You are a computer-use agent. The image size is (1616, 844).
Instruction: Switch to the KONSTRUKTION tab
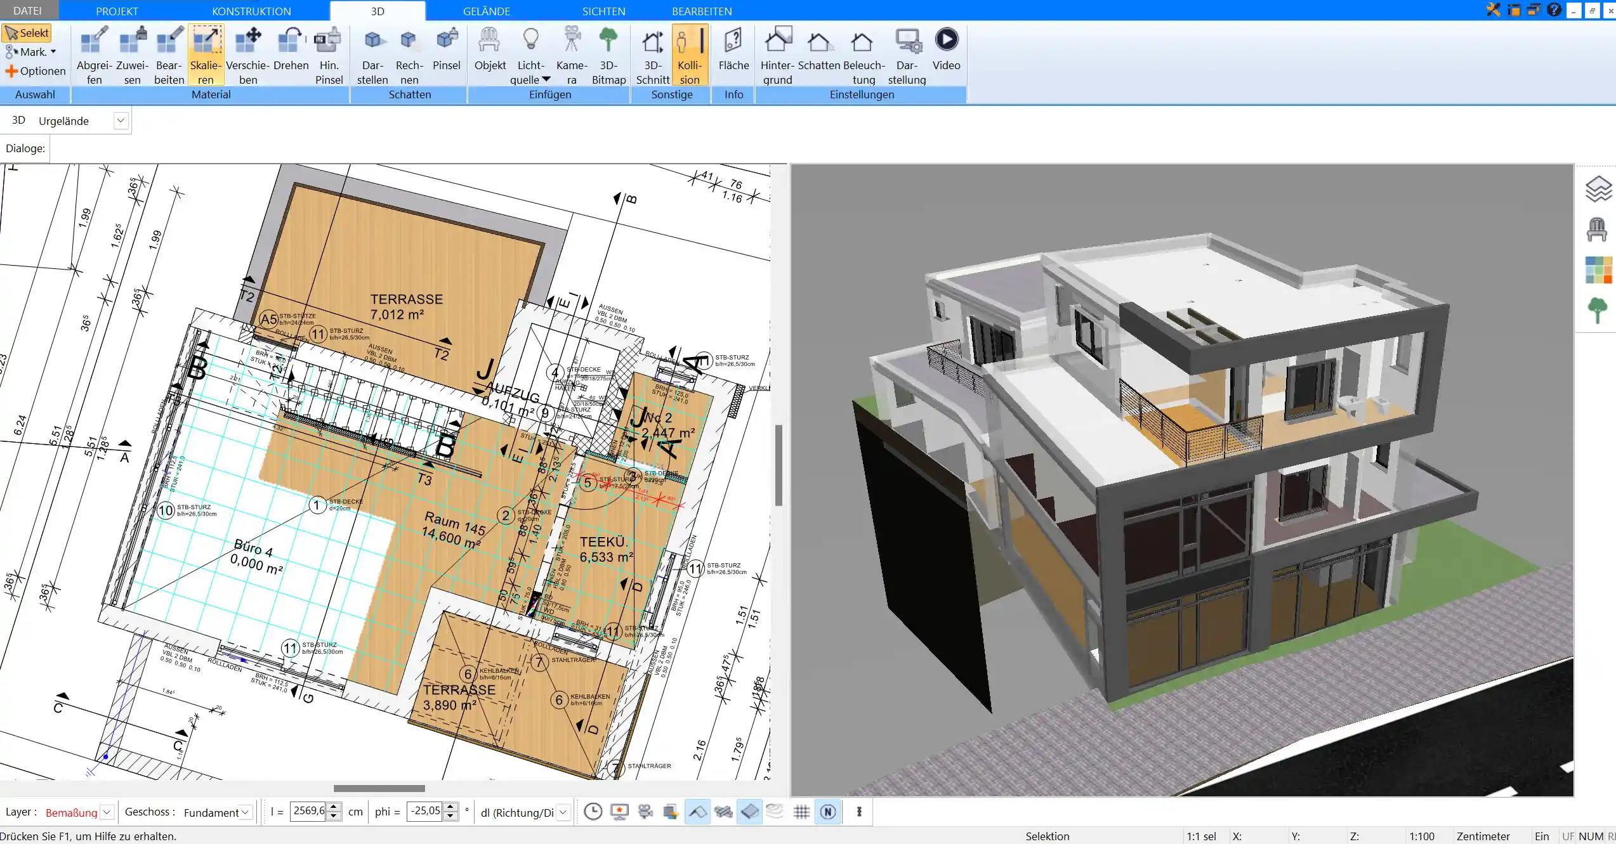pos(251,11)
